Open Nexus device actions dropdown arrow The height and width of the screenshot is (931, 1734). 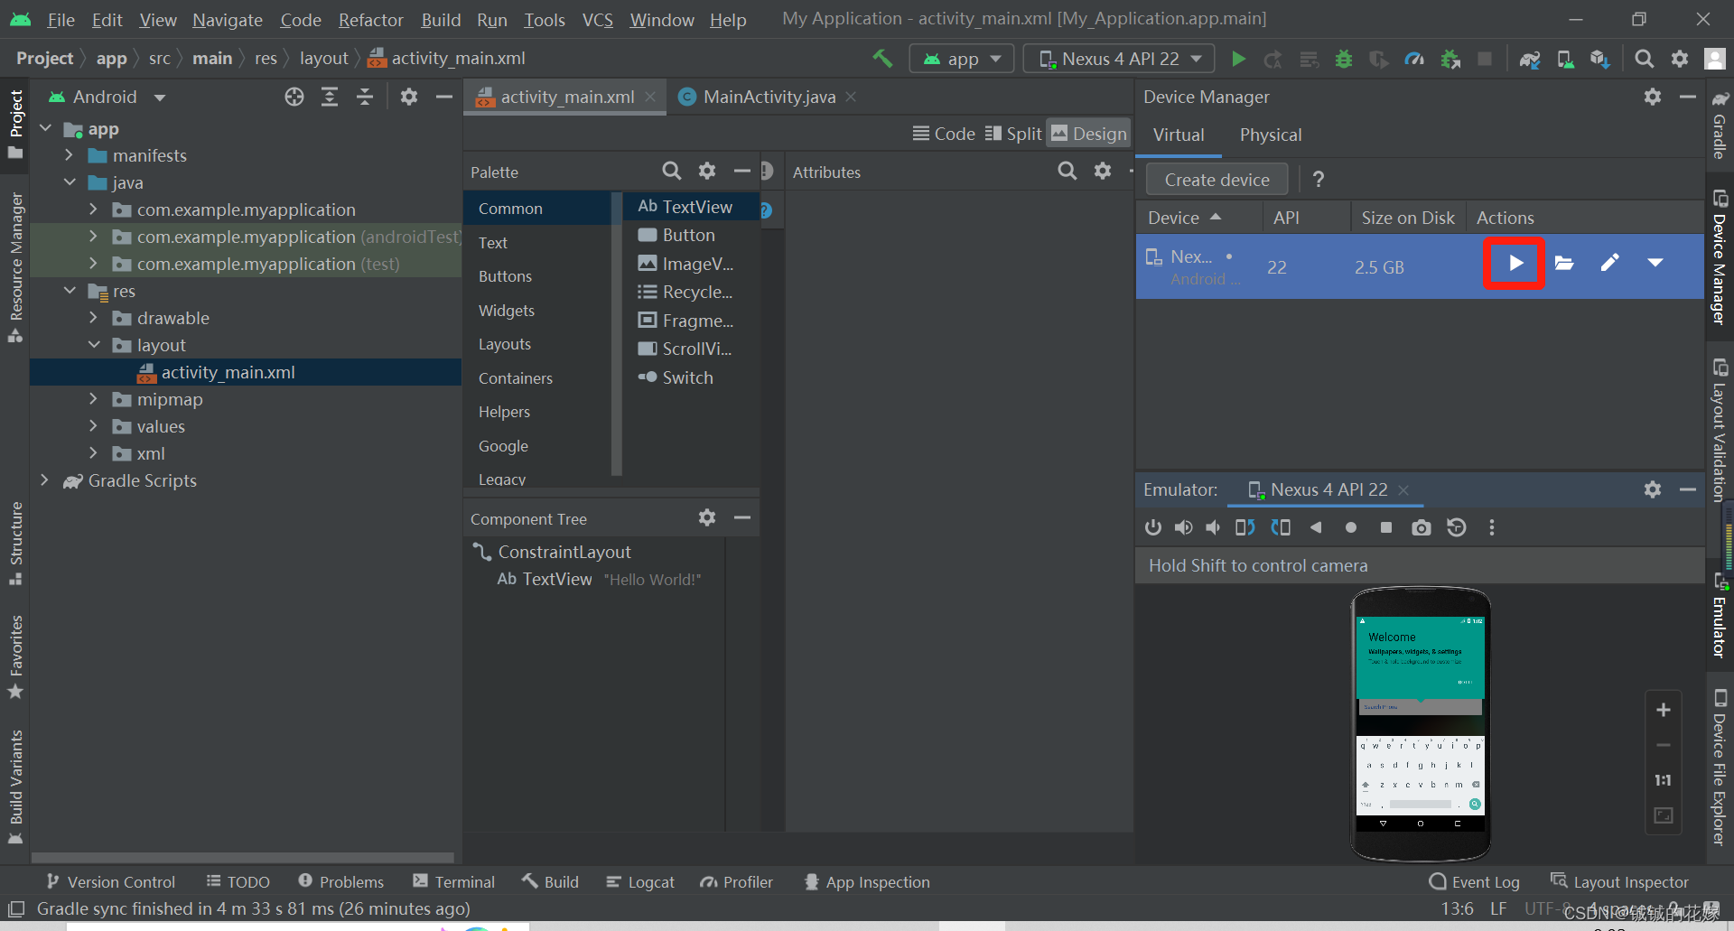click(x=1655, y=263)
